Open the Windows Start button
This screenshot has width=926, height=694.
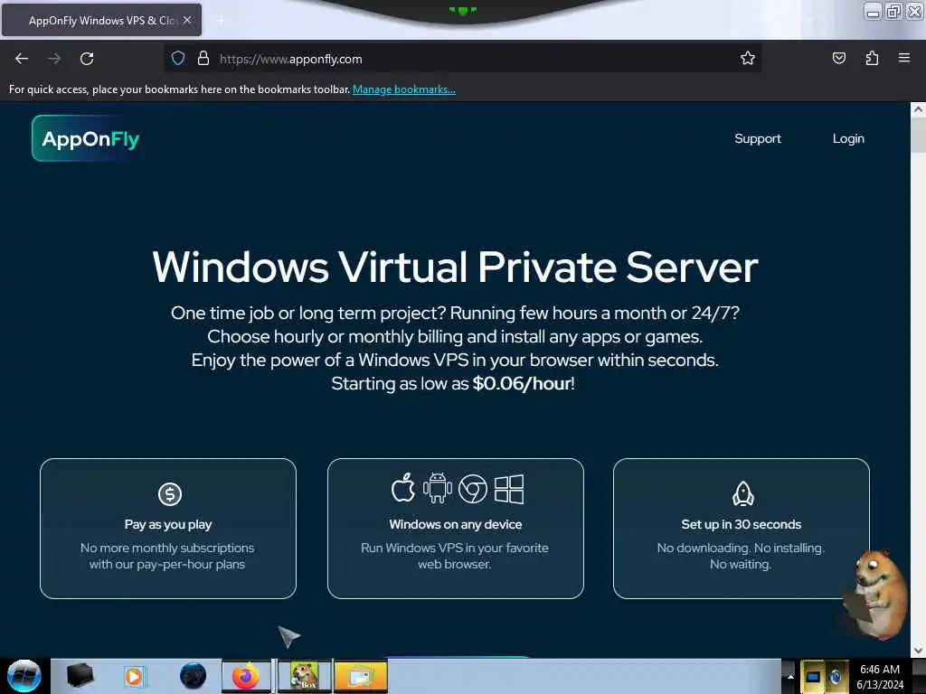point(24,676)
